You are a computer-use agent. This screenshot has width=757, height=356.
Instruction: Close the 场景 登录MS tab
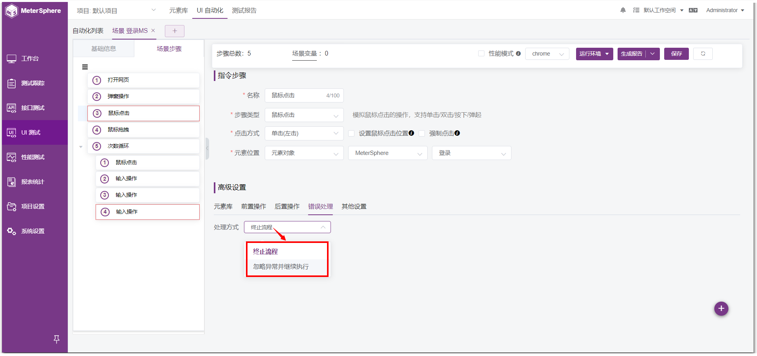[x=153, y=31]
